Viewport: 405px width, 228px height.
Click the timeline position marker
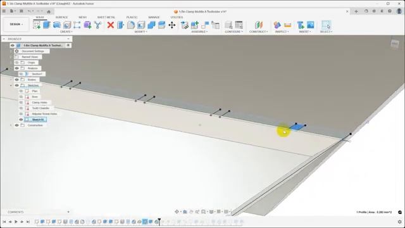pos(159,222)
